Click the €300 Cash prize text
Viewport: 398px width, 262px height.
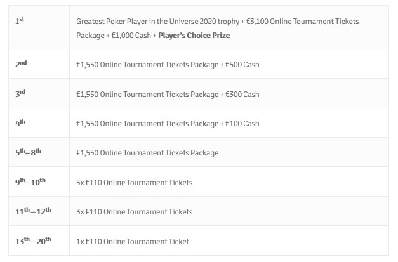(x=242, y=95)
